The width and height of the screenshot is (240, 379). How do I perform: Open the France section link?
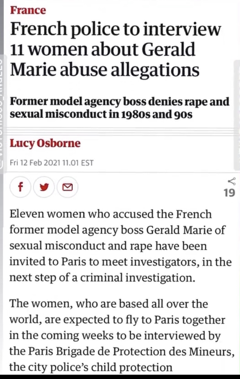(x=28, y=10)
